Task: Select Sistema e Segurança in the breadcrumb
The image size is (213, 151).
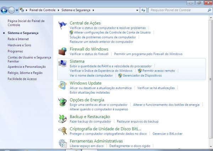Action: tap(76, 10)
